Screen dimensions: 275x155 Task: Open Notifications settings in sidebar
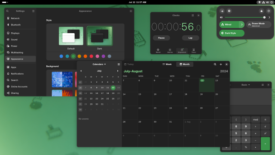[x=20, y=74]
